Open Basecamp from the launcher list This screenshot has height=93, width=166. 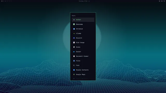pos(83,24)
